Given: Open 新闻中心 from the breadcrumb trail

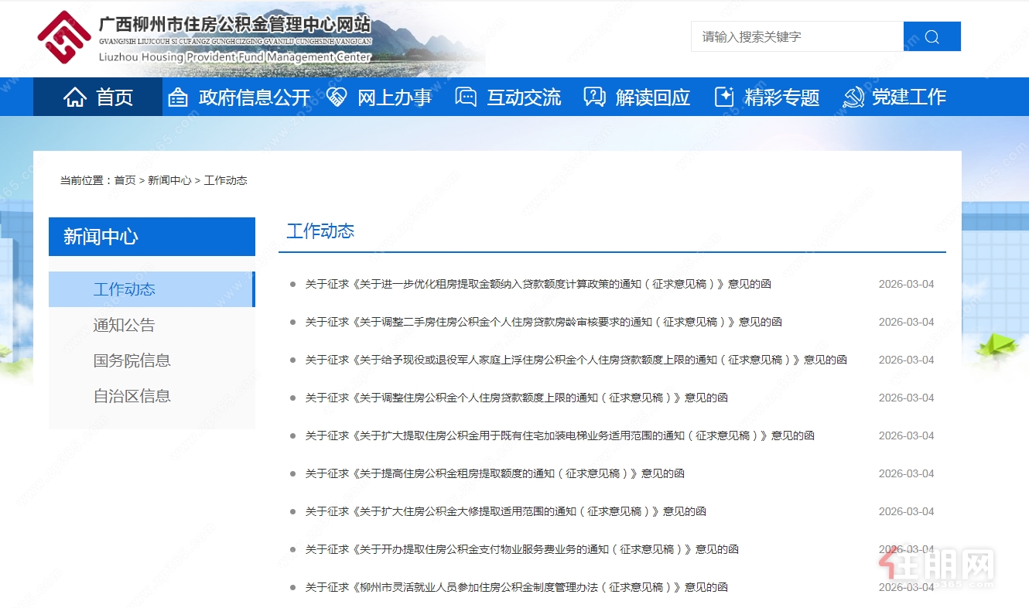Looking at the screenshot, I should point(169,179).
